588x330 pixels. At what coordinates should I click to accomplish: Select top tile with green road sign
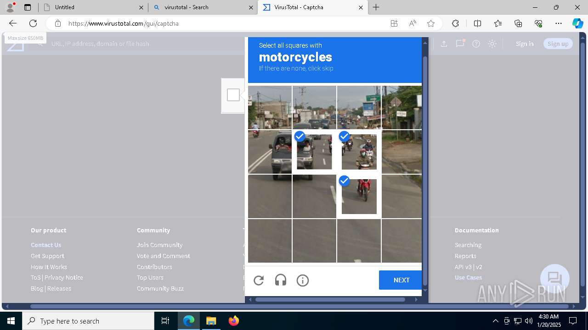pyautogui.click(x=359, y=107)
